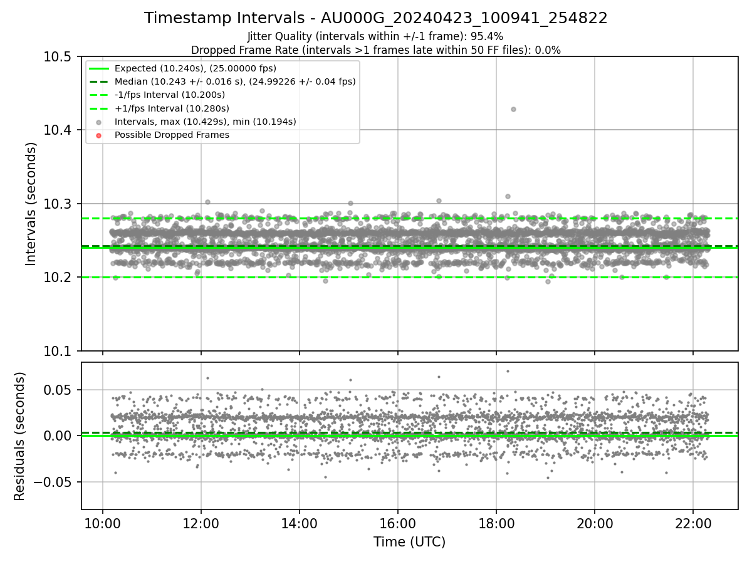The width and height of the screenshot is (752, 564).
Task: Click legend entry '-1/fps Interval (10.200s)'
Action: 170,95
